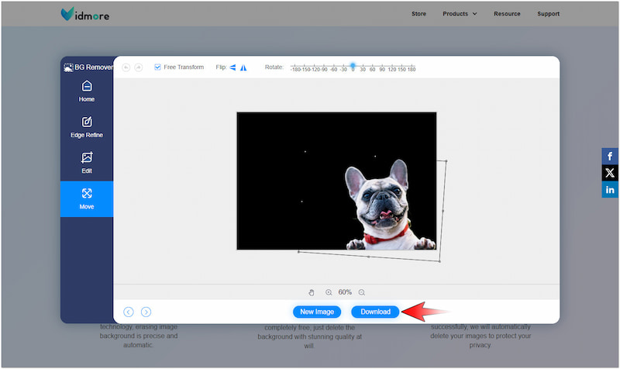
Task: Share on Facebook via side icon
Action: click(x=610, y=156)
